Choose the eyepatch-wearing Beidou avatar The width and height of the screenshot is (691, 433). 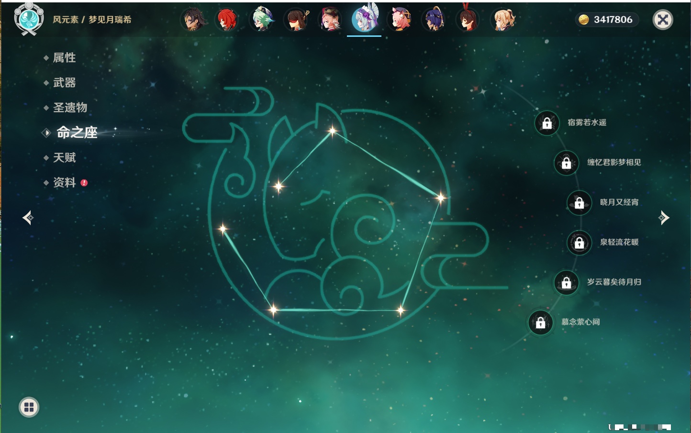(296, 20)
